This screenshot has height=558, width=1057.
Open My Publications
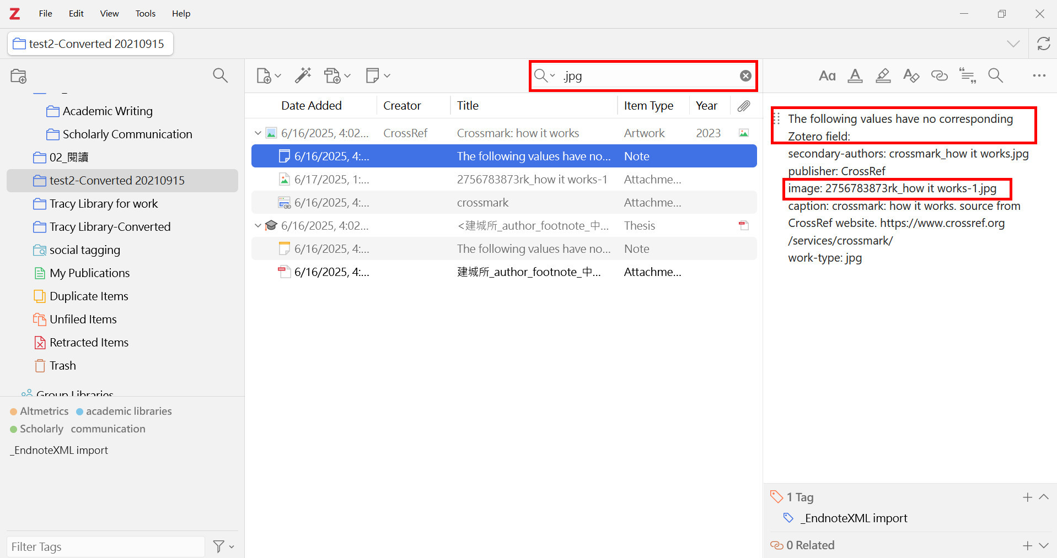point(89,273)
